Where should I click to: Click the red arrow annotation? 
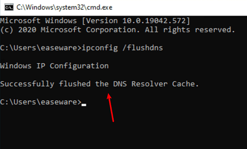point(110,107)
